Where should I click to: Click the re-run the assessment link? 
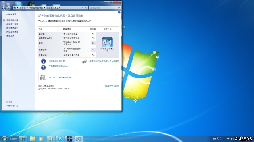[113, 86]
